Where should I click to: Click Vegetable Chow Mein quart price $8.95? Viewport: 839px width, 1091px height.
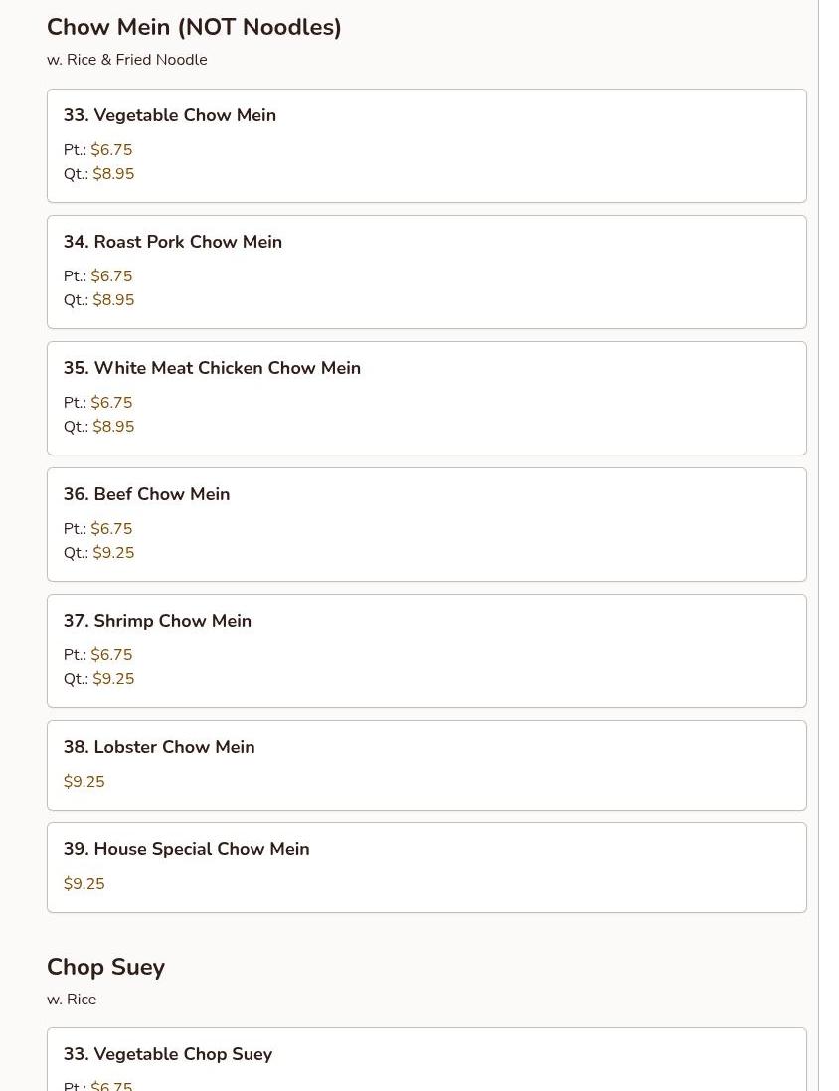tap(113, 174)
